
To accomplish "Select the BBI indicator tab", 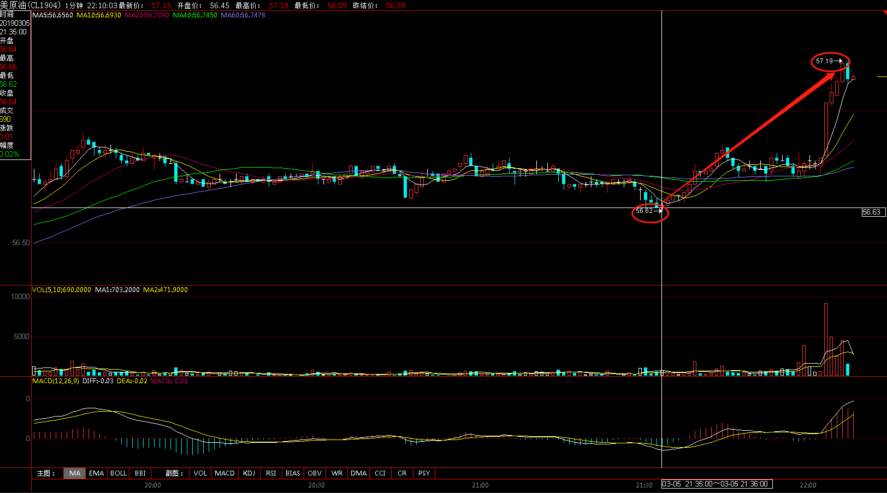I will (140, 473).
